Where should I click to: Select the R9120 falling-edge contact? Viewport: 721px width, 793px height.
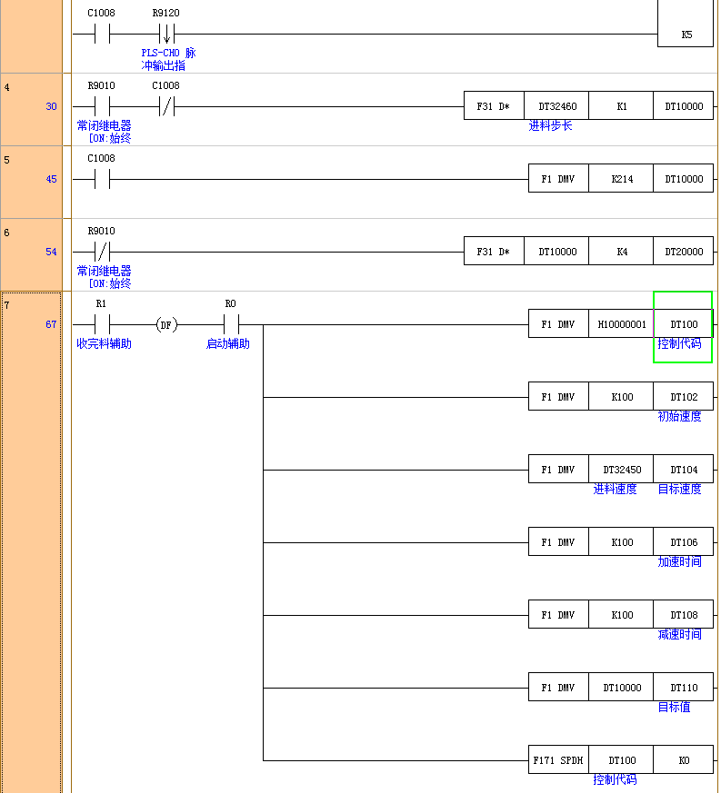[x=165, y=35]
